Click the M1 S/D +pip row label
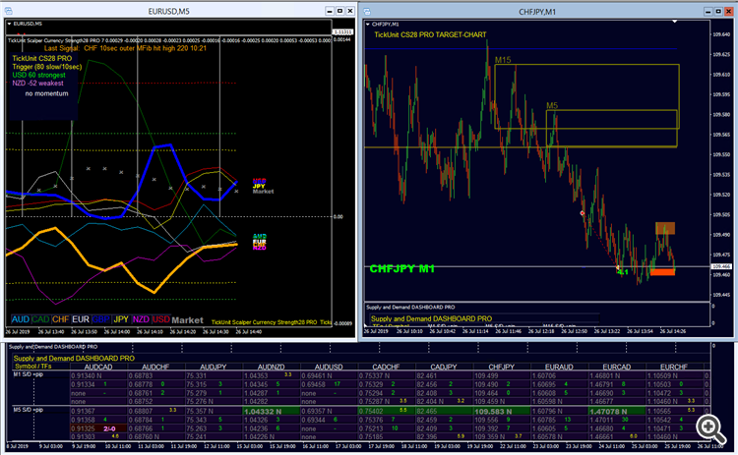The height and width of the screenshot is (455, 738). pyautogui.click(x=29, y=374)
